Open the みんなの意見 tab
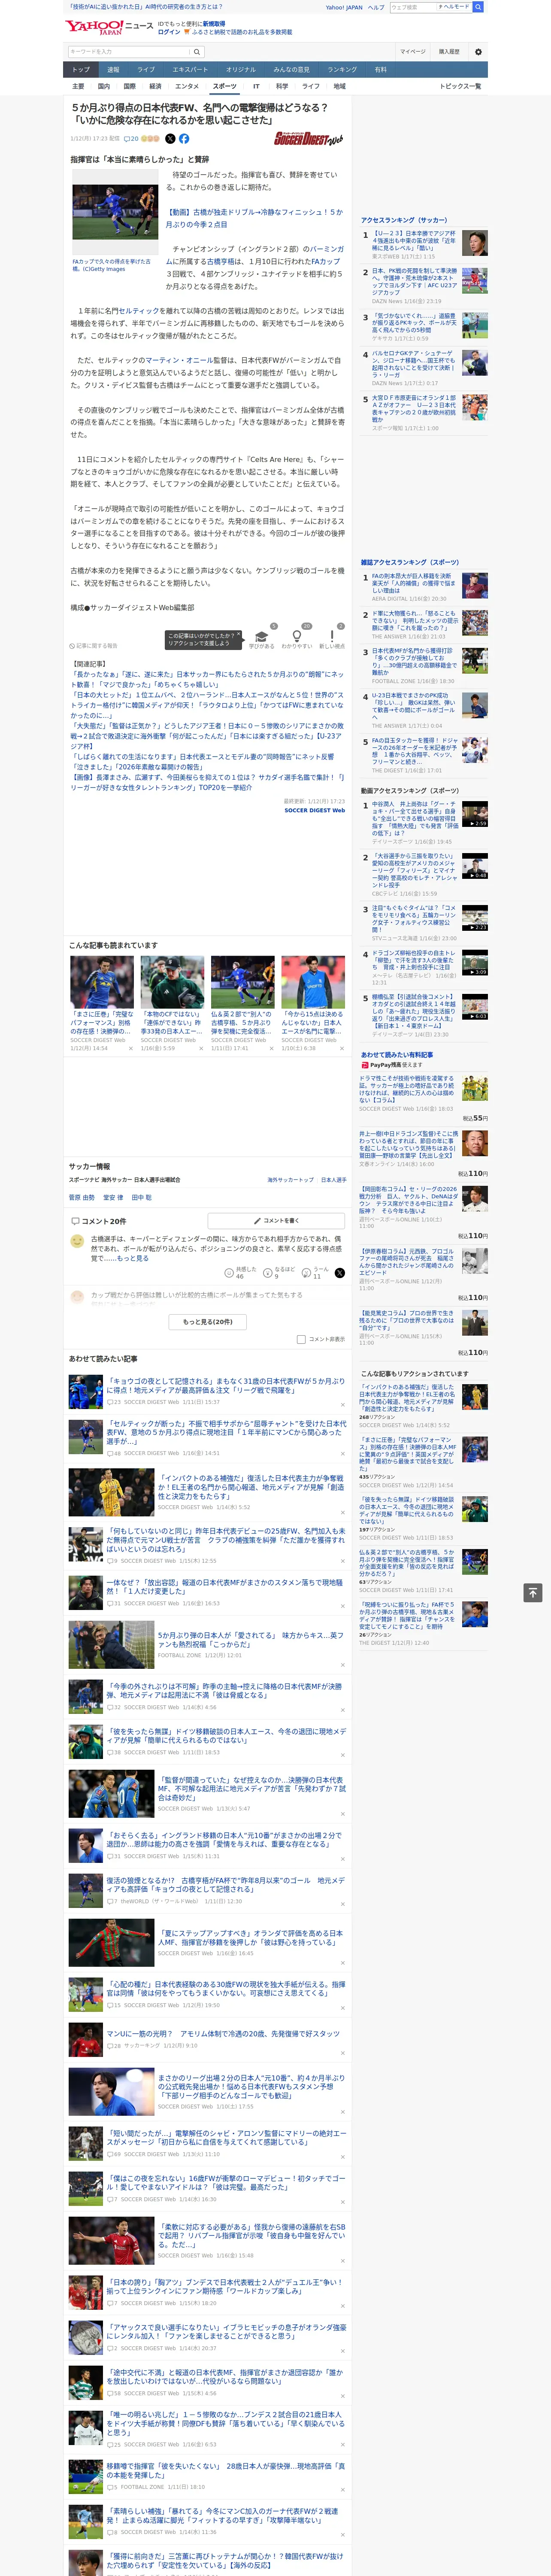551x2576 pixels. [292, 69]
